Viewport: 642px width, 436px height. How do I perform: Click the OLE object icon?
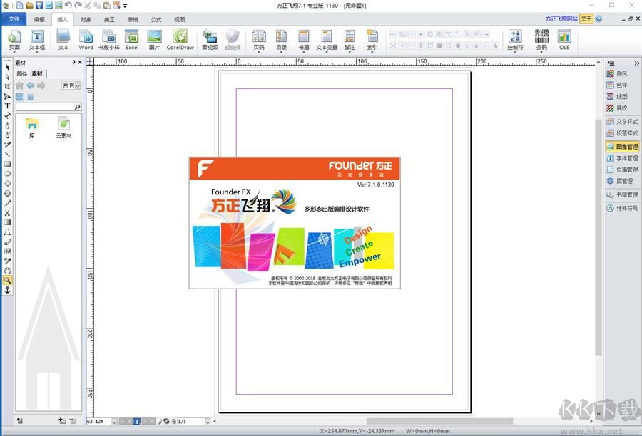coord(564,40)
